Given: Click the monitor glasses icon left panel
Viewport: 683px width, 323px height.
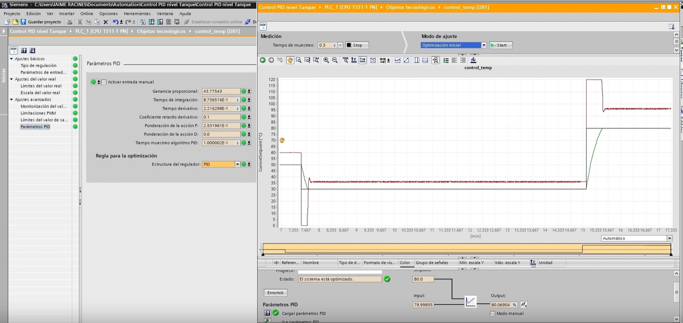Looking at the screenshot, I should click(13, 50).
